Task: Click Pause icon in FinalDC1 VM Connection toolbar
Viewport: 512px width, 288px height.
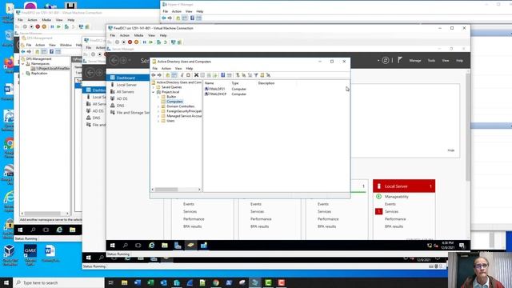Action: tap(144, 42)
